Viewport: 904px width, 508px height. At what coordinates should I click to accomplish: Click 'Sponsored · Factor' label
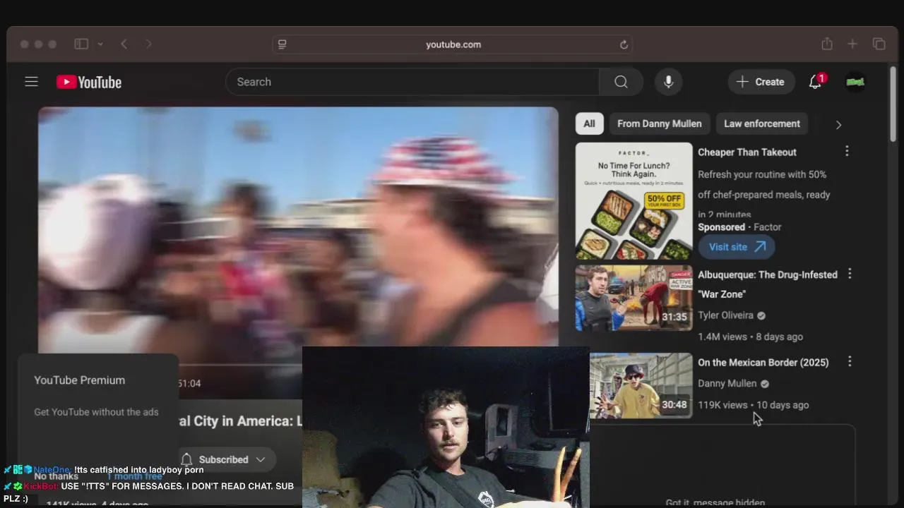coord(739,227)
